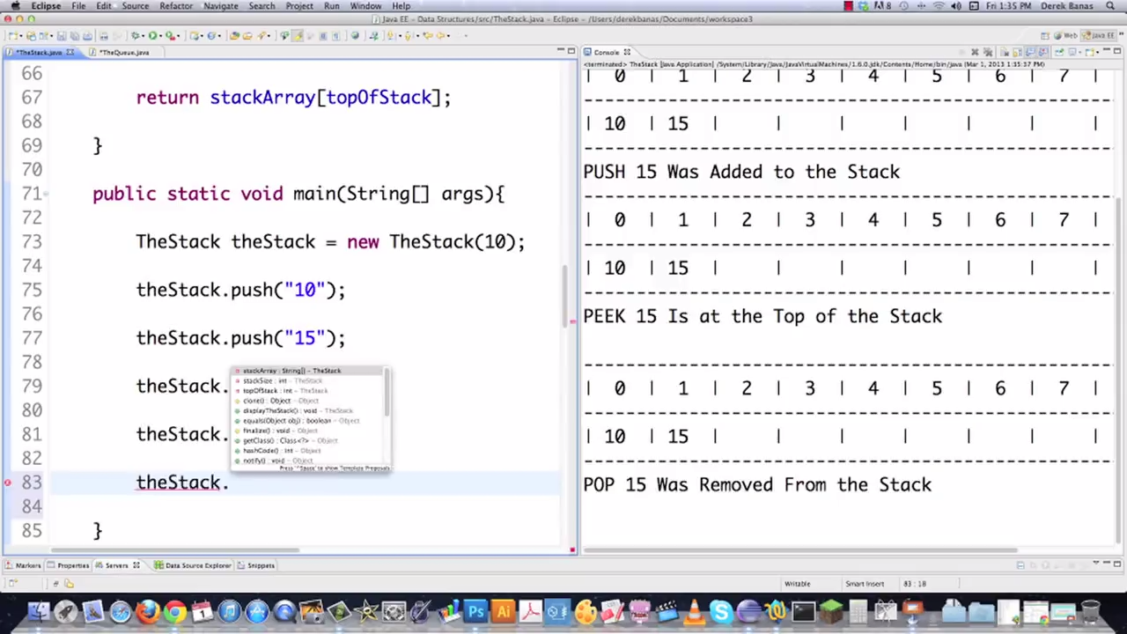Open the Project menu
1127x634 pixels.
coord(298,6)
